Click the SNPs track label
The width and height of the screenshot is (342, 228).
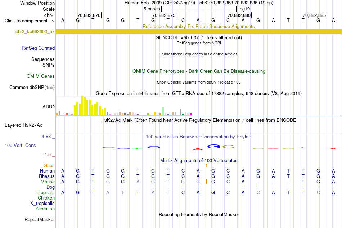(49, 65)
